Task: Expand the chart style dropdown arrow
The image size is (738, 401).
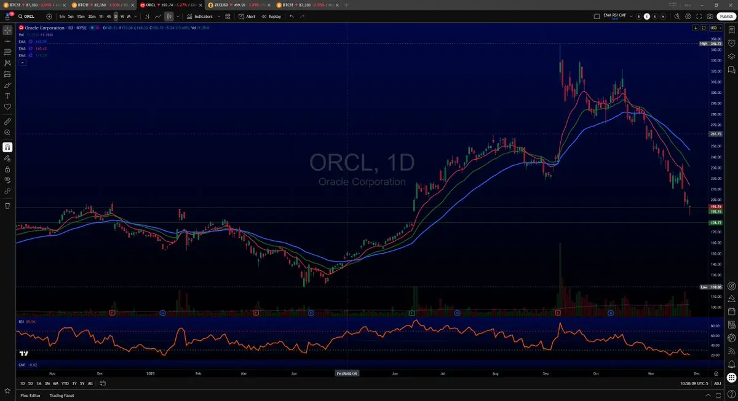Action: [178, 17]
